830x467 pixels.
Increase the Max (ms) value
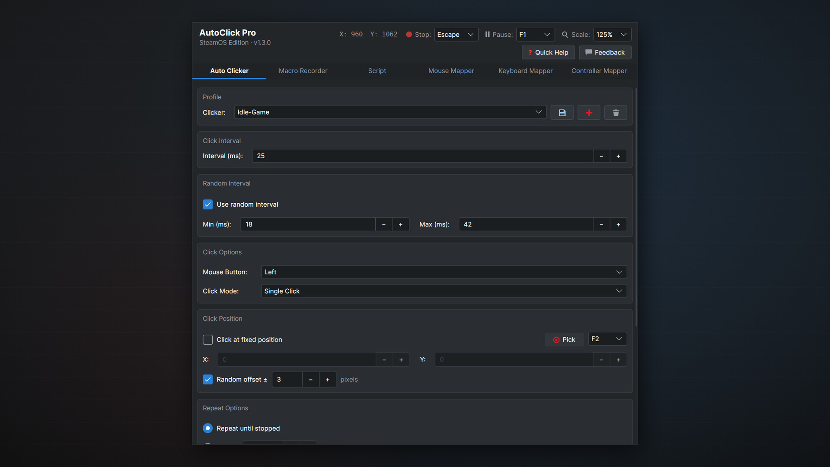click(618, 224)
